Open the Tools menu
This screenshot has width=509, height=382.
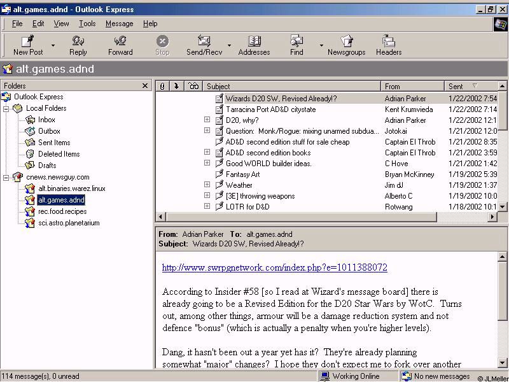(87, 24)
